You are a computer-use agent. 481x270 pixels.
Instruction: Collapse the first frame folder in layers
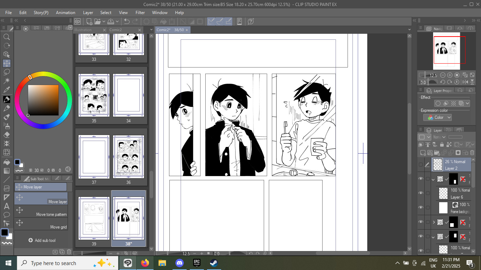coord(433,179)
